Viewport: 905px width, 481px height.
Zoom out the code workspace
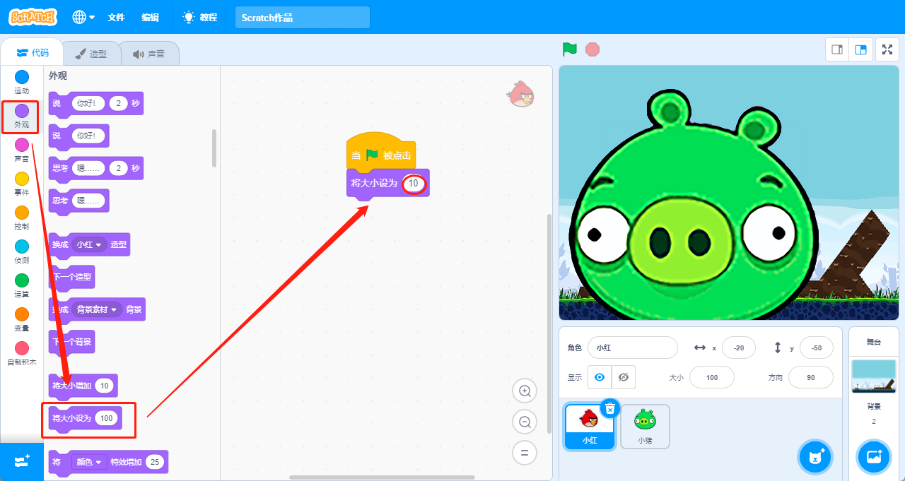pos(525,422)
